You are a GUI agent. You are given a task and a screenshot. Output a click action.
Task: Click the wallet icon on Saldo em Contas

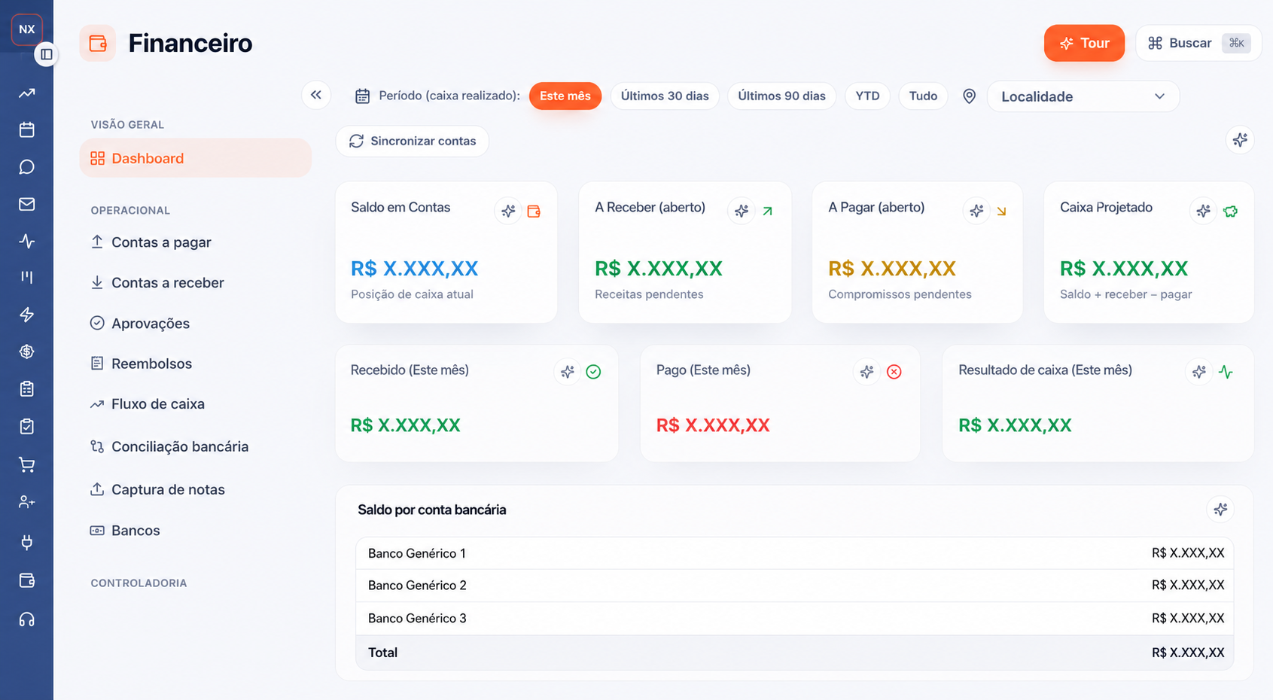click(x=534, y=212)
